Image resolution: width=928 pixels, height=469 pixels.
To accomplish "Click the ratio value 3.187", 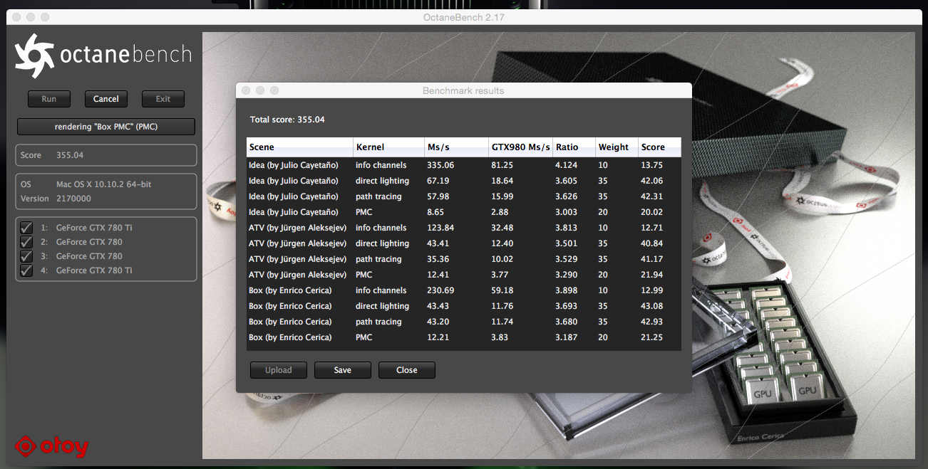I will 567,337.
